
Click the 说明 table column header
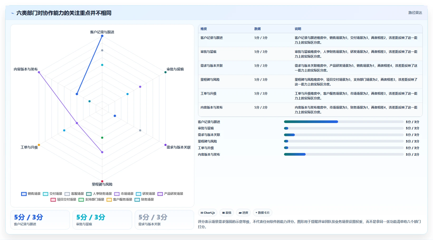pos(298,29)
